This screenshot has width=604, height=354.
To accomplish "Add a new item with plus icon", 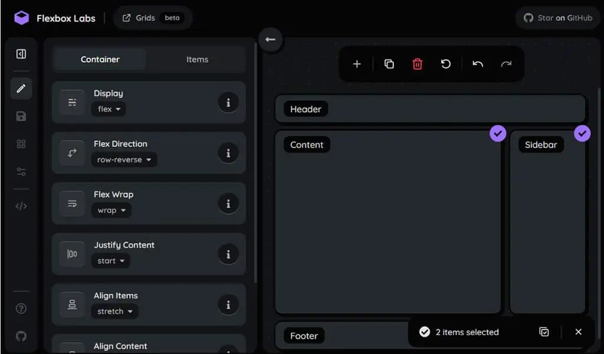I will tap(357, 64).
